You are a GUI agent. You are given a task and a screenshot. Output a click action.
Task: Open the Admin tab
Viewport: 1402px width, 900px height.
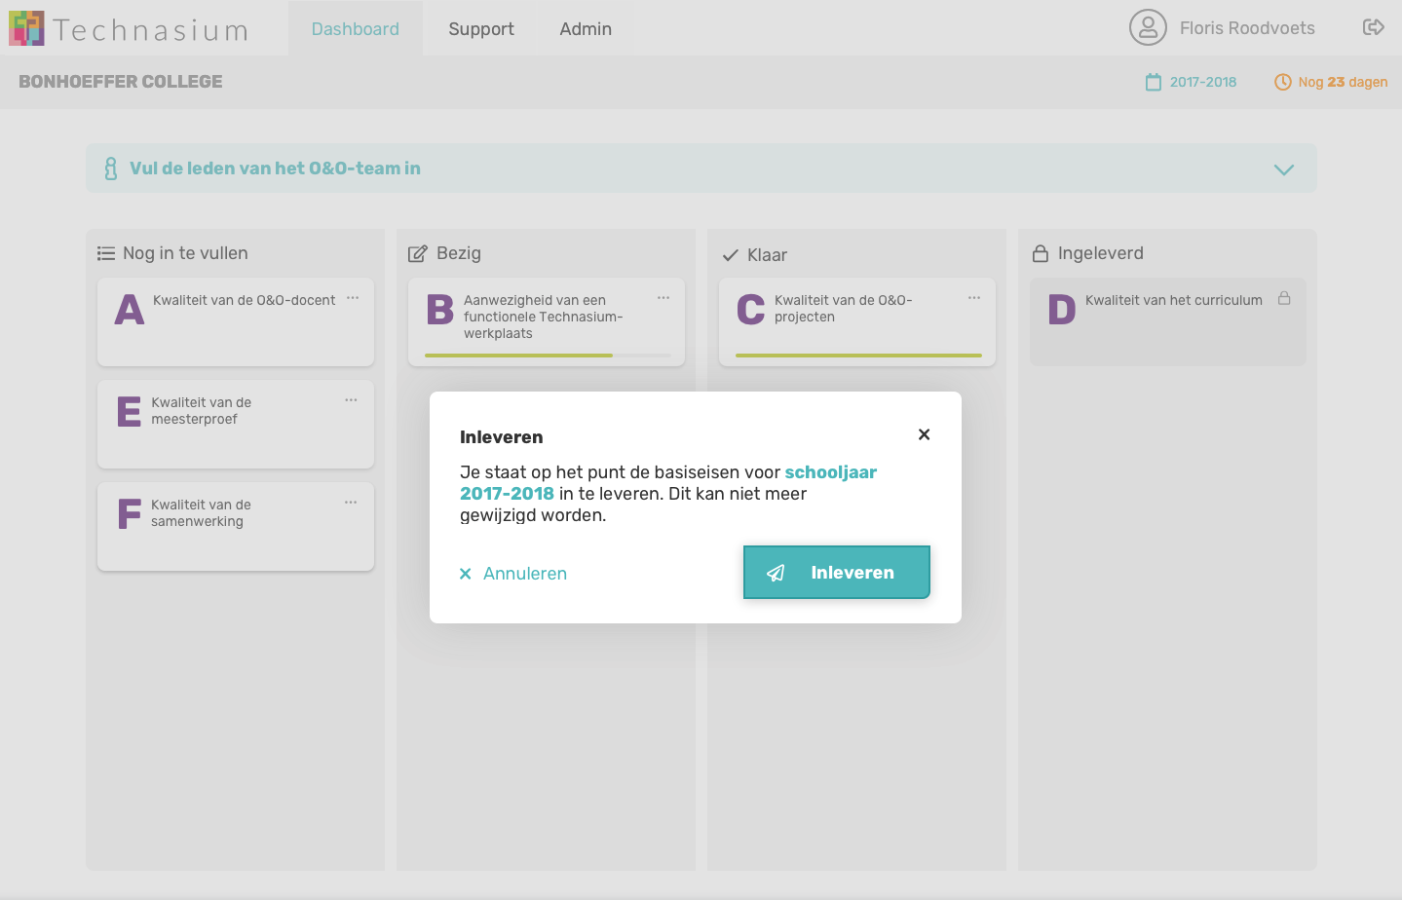point(586,29)
